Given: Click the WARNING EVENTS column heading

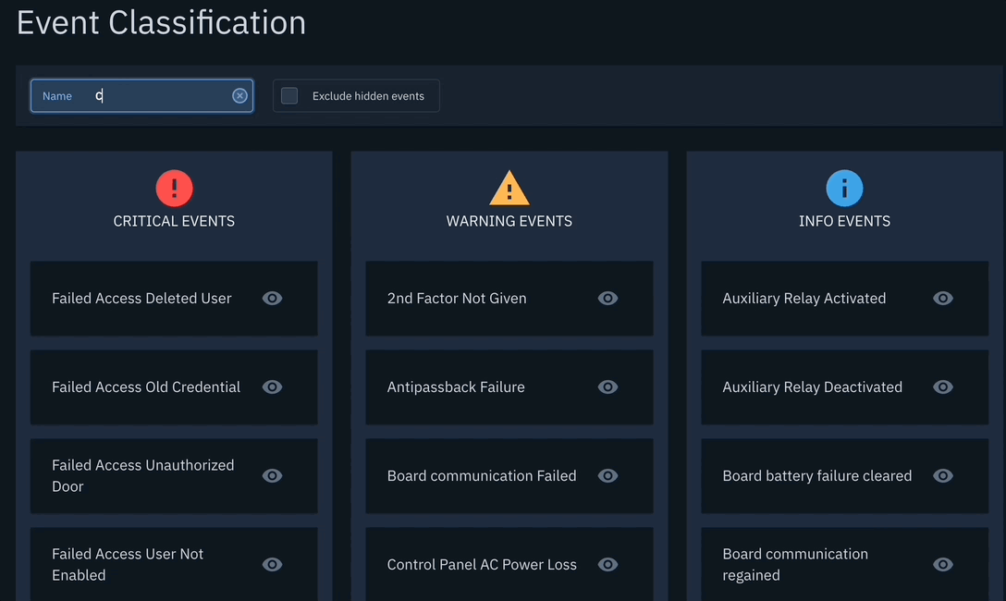Looking at the screenshot, I should 509,221.
